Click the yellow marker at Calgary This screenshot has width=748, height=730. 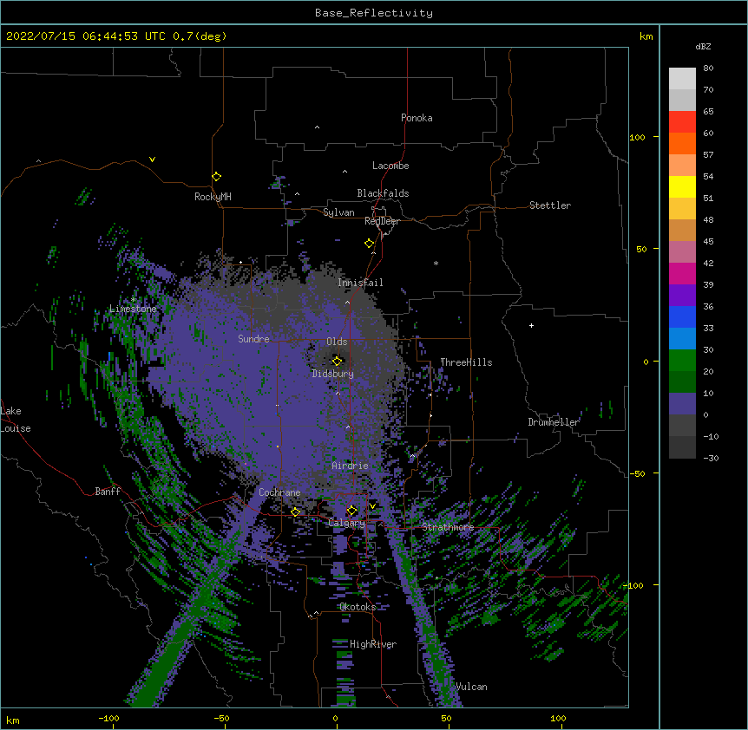[351, 511]
